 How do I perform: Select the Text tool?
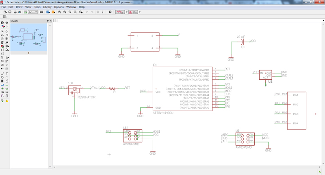coord(7,74)
